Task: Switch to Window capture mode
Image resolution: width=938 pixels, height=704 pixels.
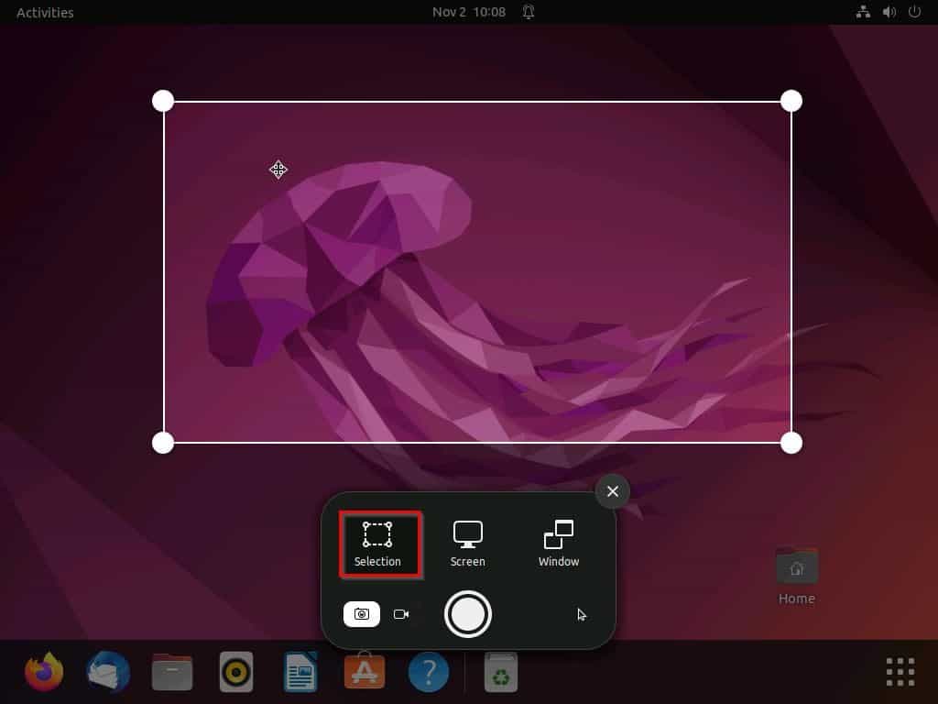Action: 558,544
